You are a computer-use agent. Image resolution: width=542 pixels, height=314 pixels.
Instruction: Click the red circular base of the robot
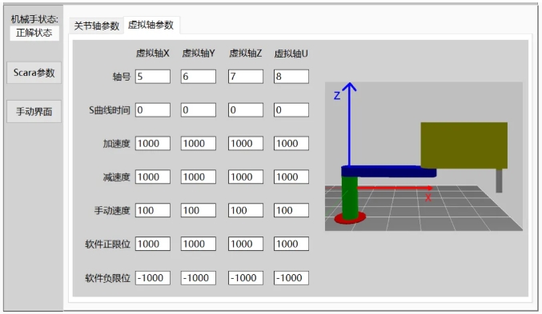pos(350,217)
